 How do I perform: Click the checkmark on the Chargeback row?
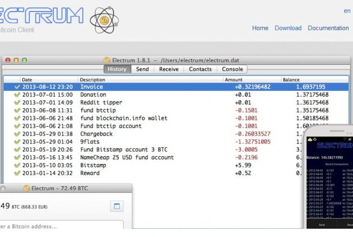point(17,134)
